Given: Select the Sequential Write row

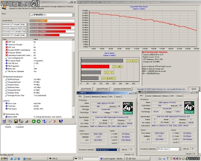Looking at the screenshot, I should (37, 90).
